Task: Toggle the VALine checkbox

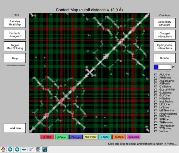Action: coord(155,131)
